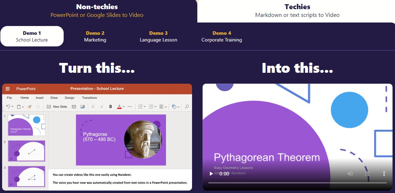The image size is (395, 193).
Task: Expand the numbering dropdown arrow
Action: pyautogui.click(x=155, y=107)
